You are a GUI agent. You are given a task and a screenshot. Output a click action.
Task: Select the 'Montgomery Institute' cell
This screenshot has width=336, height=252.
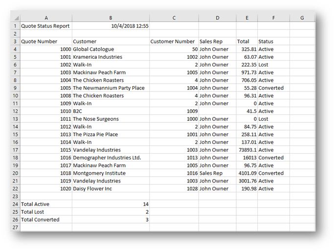[x=111, y=173]
